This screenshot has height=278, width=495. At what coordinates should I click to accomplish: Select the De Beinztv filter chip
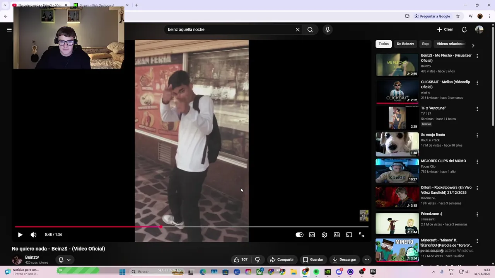tap(405, 44)
